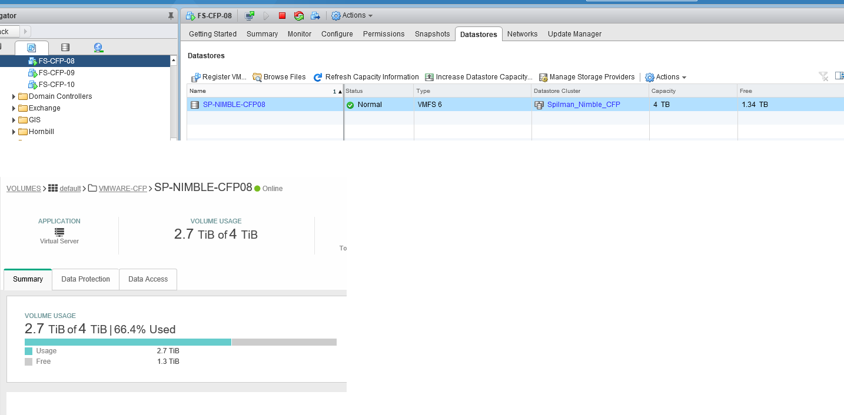
Task: Open the Nimble Data Access tab
Action: [148, 279]
